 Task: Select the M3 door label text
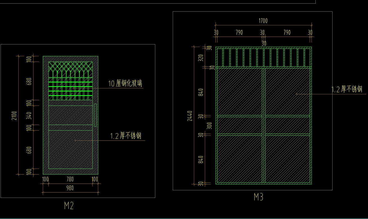tap(259, 197)
